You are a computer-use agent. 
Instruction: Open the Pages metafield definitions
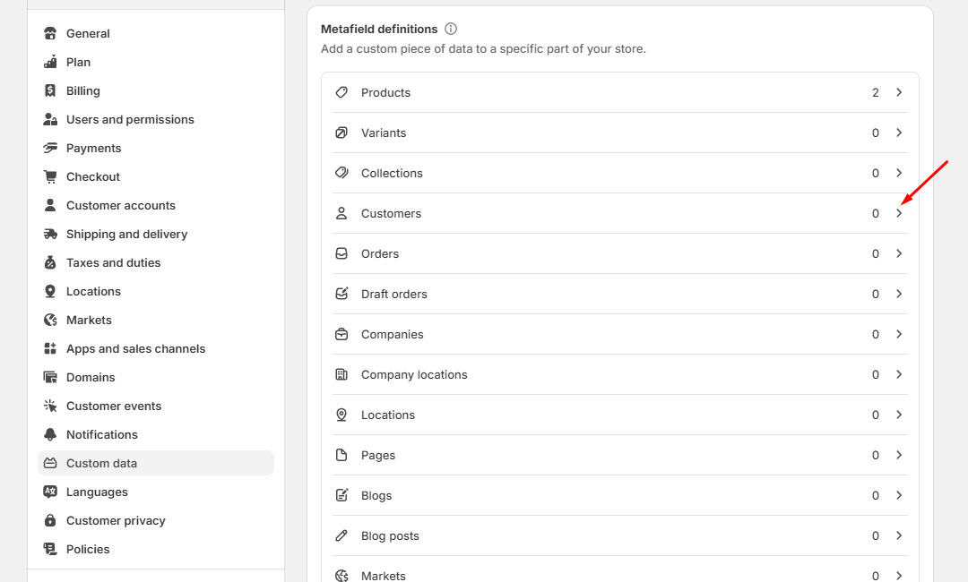pos(378,455)
